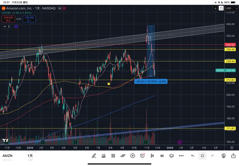
Task: Tap the yellow alert clock marker on chart
Action: tap(109, 84)
